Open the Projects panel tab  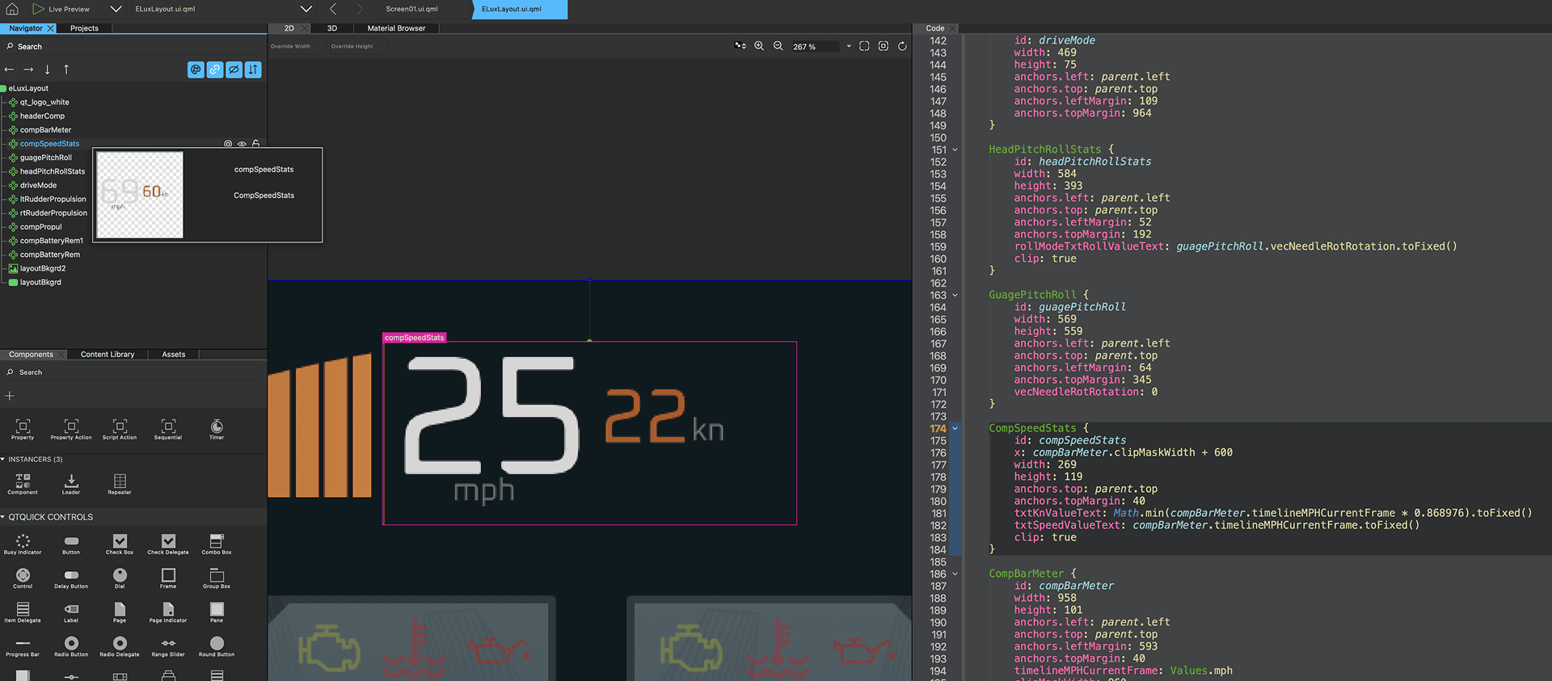pyautogui.click(x=84, y=28)
